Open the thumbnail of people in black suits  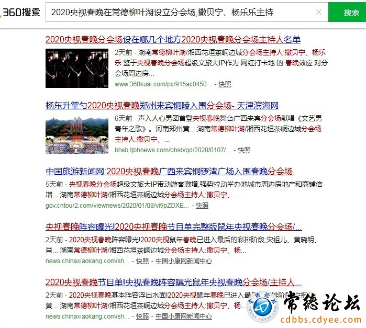77,68
